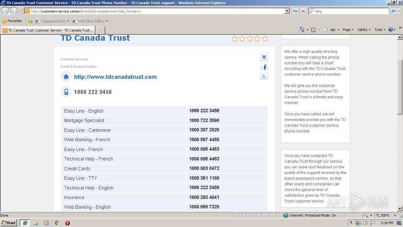Image resolution: width=403 pixels, height=227 pixels.
Task: Open Chrome in the taskbar
Action: 57,223
